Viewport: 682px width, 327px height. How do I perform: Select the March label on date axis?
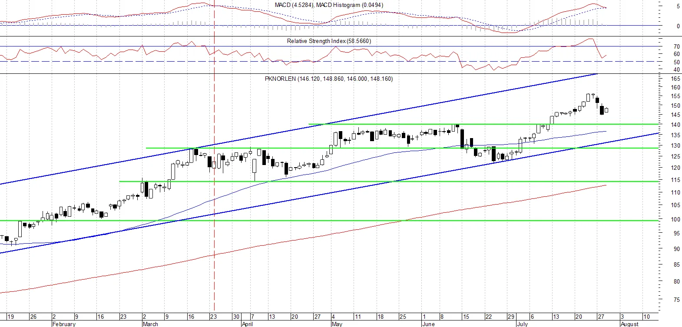(x=150, y=324)
